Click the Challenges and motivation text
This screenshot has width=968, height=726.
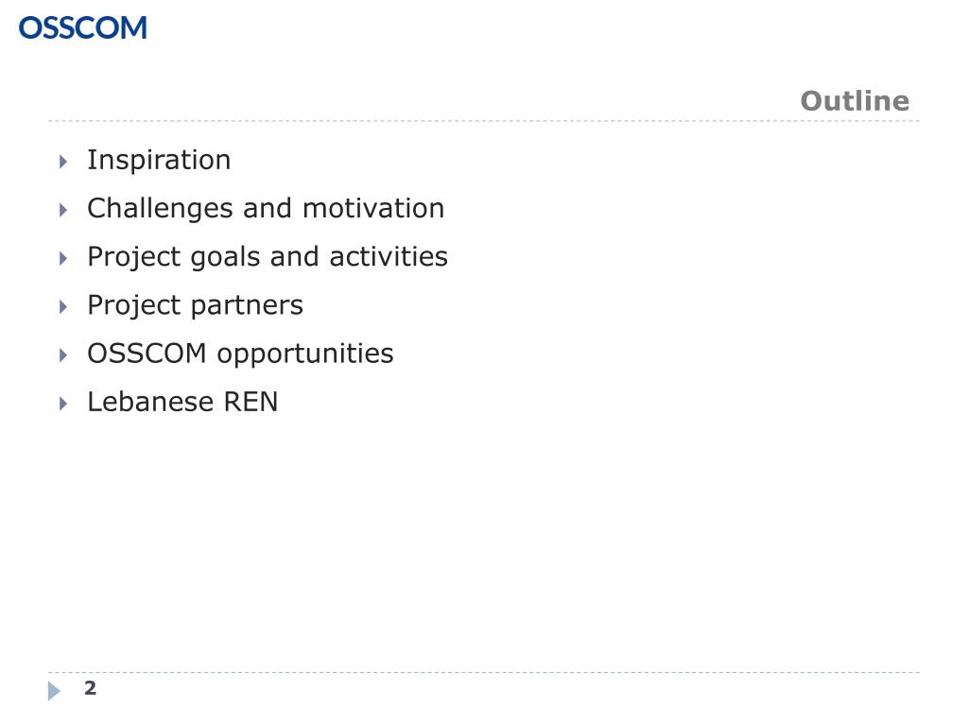[x=266, y=208]
